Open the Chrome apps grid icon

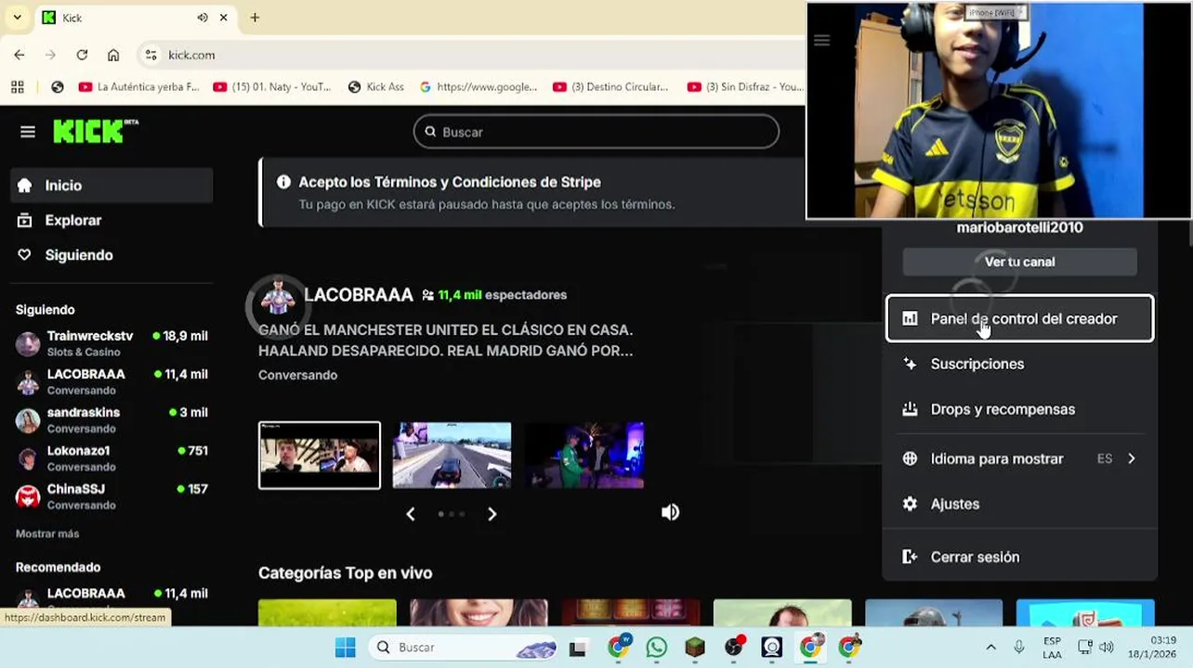(17, 86)
